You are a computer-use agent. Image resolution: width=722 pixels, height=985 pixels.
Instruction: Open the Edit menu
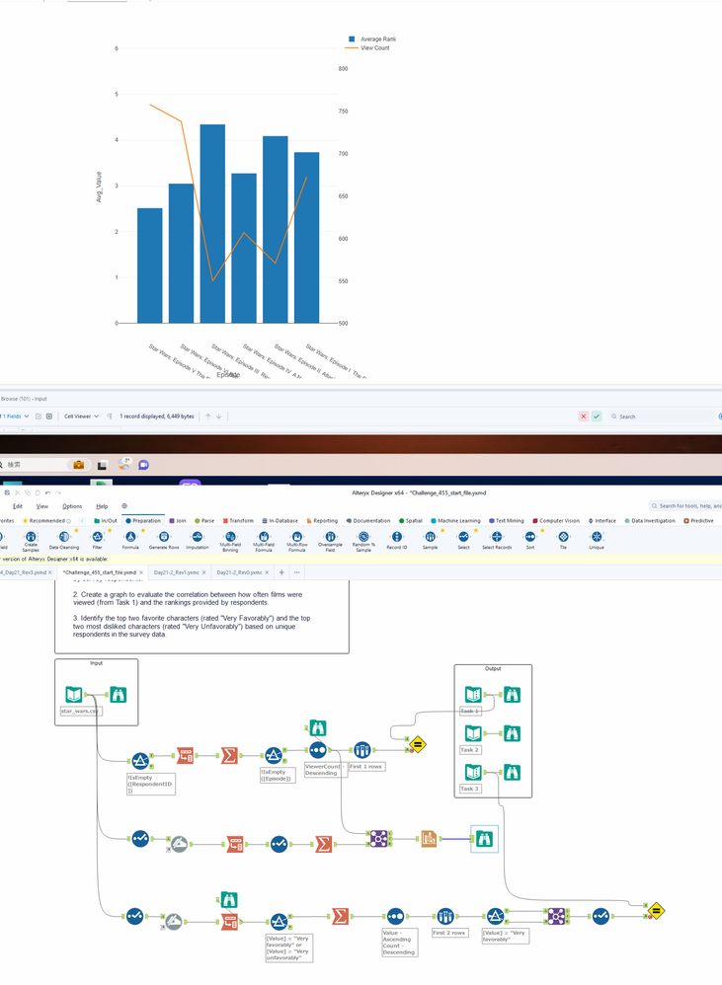pyautogui.click(x=18, y=506)
